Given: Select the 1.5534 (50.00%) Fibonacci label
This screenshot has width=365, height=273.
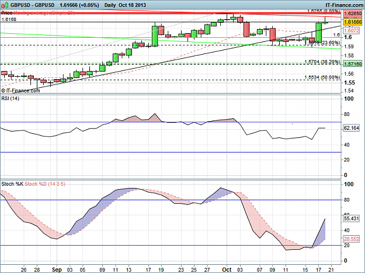Looking at the screenshot, I should pos(322,77).
